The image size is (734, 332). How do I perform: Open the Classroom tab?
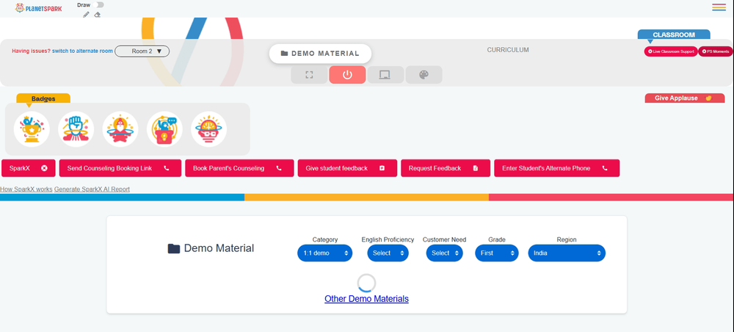coord(674,35)
